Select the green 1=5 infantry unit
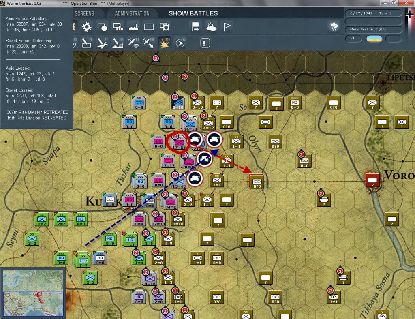Viewport: 415px width, 319px height. point(149,239)
